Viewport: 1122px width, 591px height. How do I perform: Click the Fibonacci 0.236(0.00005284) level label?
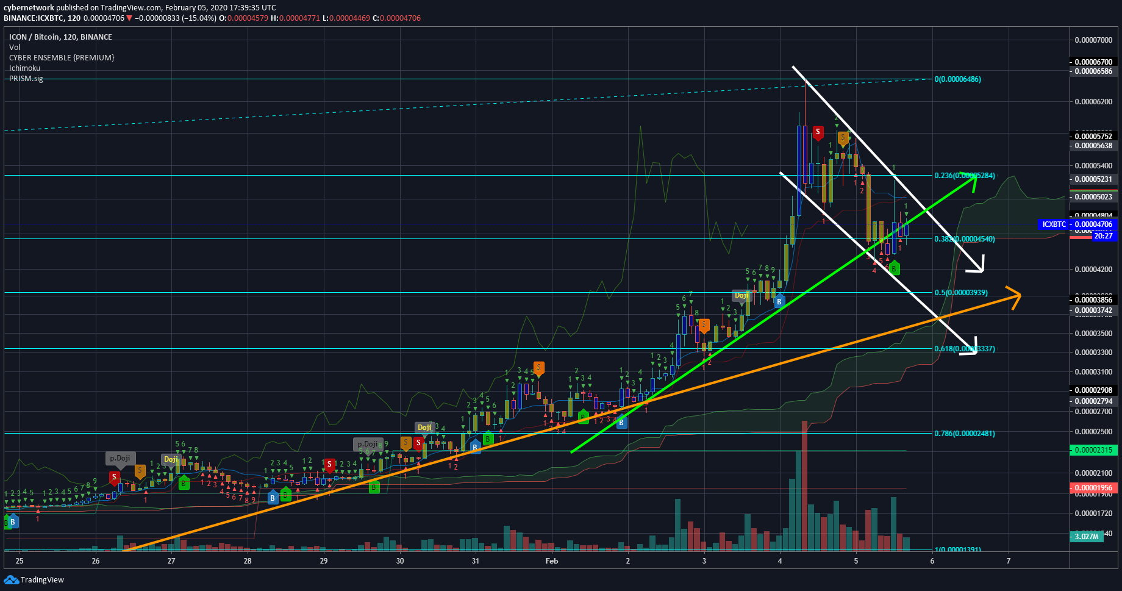coord(965,176)
